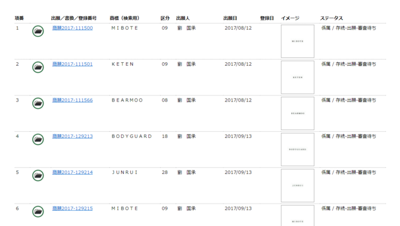The image size is (400, 226).
Task: Click the イメージ column header
Action: pos(290,18)
